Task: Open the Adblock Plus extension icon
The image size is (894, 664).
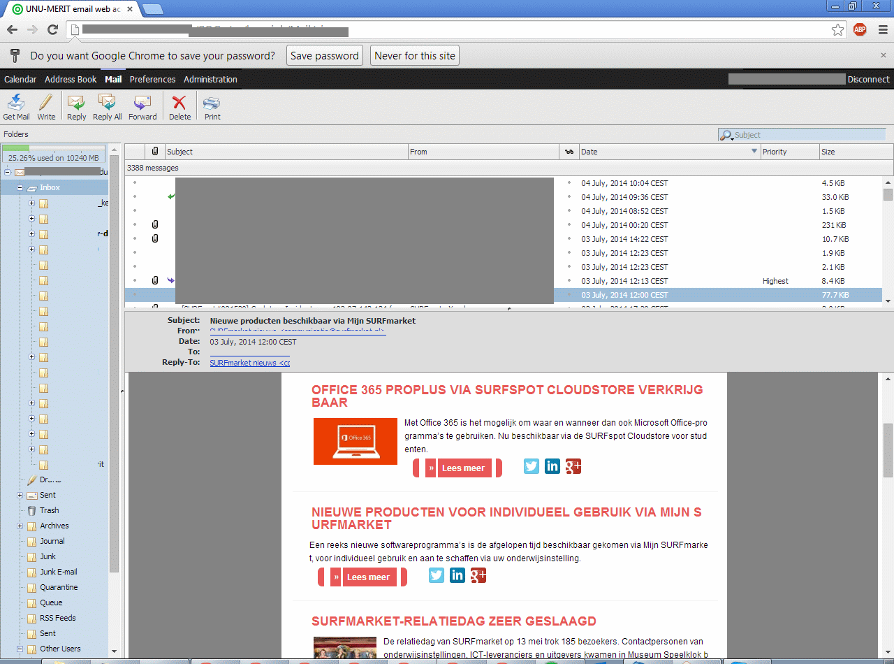Action: point(860,29)
